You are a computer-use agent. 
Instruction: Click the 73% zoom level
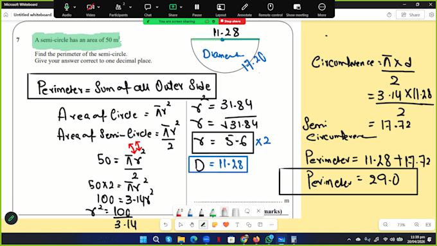point(401,225)
